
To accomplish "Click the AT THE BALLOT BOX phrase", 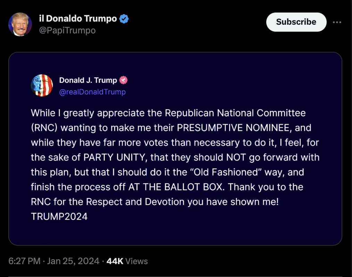I will 175,187.
